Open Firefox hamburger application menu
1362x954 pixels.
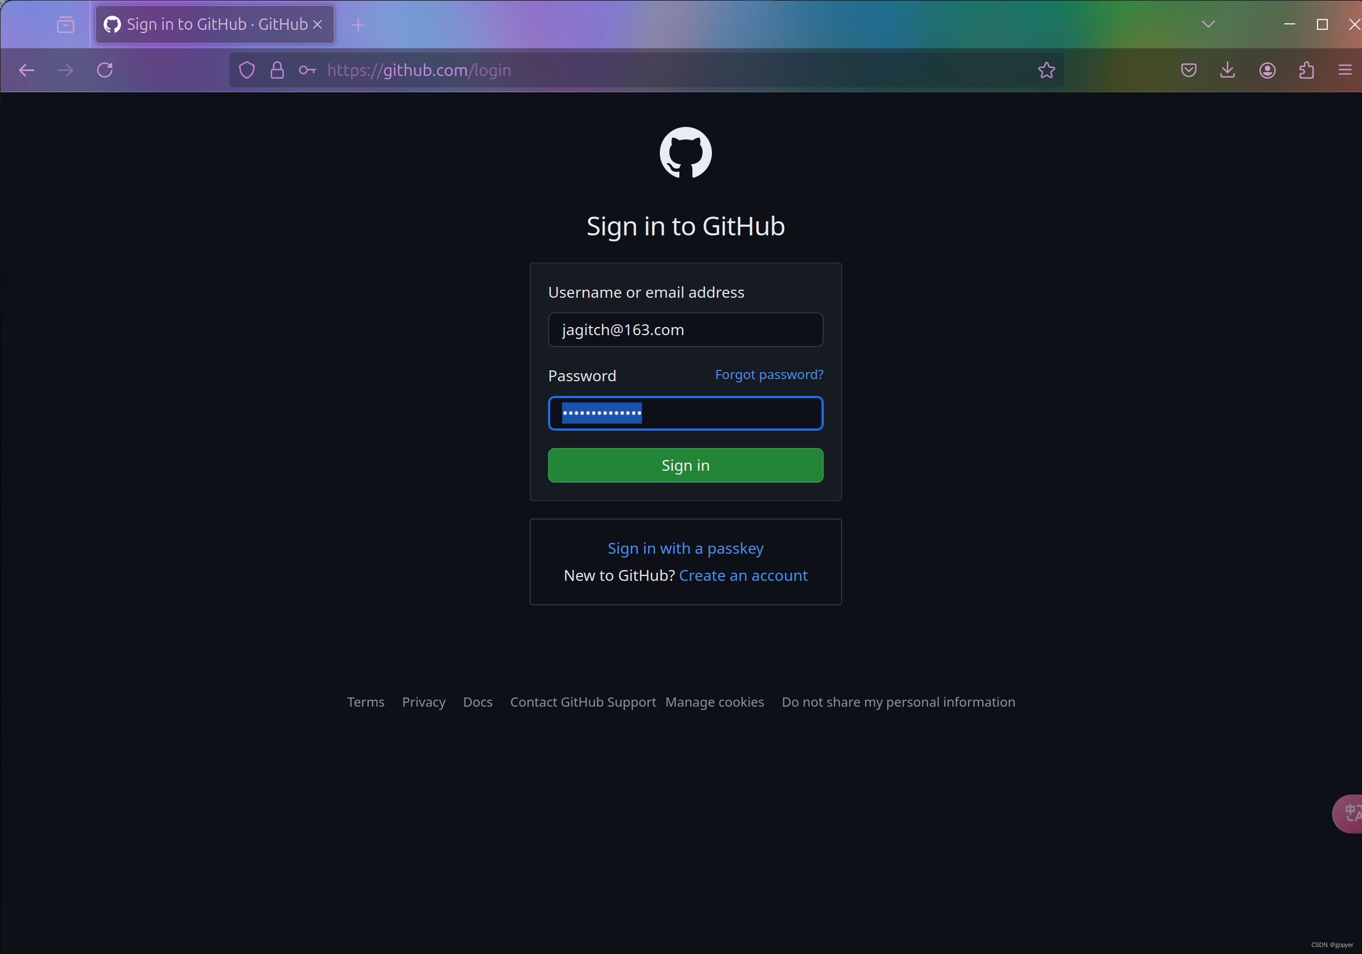[1345, 70]
